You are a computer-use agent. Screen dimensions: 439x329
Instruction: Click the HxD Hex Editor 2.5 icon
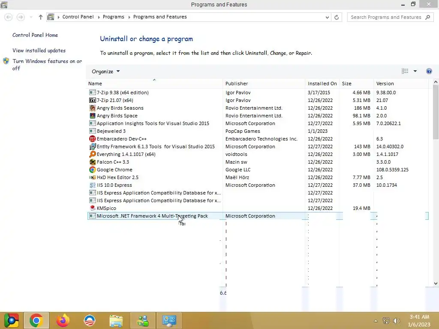pyautogui.click(x=93, y=177)
